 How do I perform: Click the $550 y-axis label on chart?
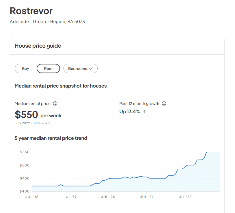24,152
